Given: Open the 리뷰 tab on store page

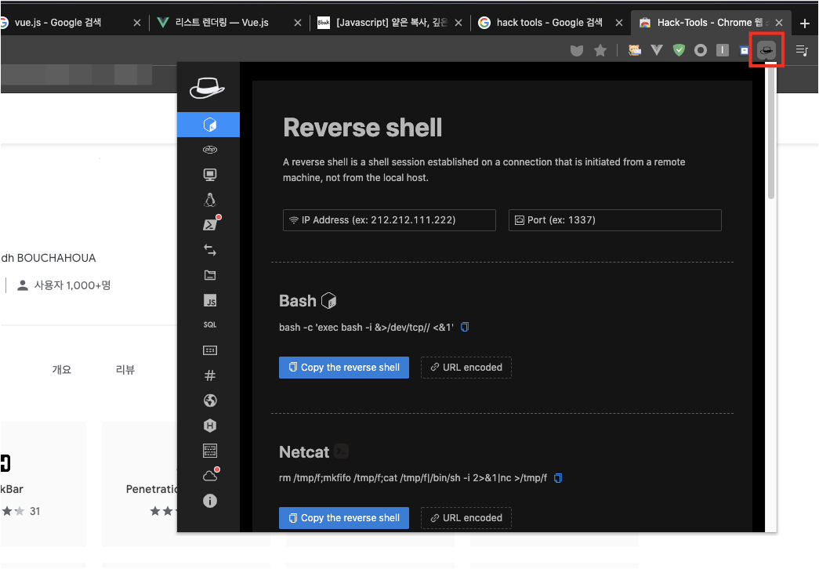Looking at the screenshot, I should (x=125, y=369).
